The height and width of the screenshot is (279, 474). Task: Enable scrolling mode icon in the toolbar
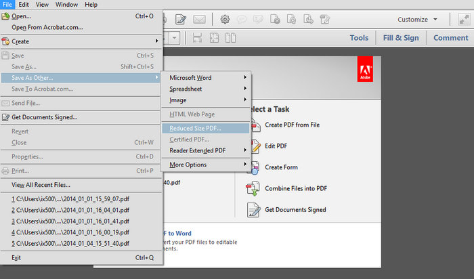click(197, 38)
